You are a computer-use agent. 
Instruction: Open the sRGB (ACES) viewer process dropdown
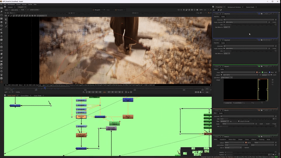(x=35, y=10)
